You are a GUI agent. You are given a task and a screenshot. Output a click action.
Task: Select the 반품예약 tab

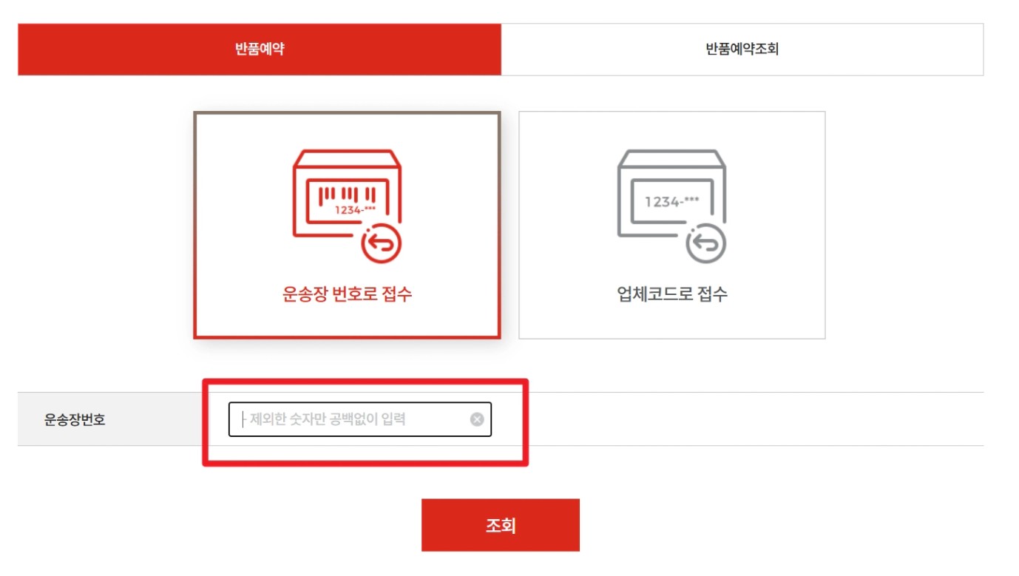[260, 50]
